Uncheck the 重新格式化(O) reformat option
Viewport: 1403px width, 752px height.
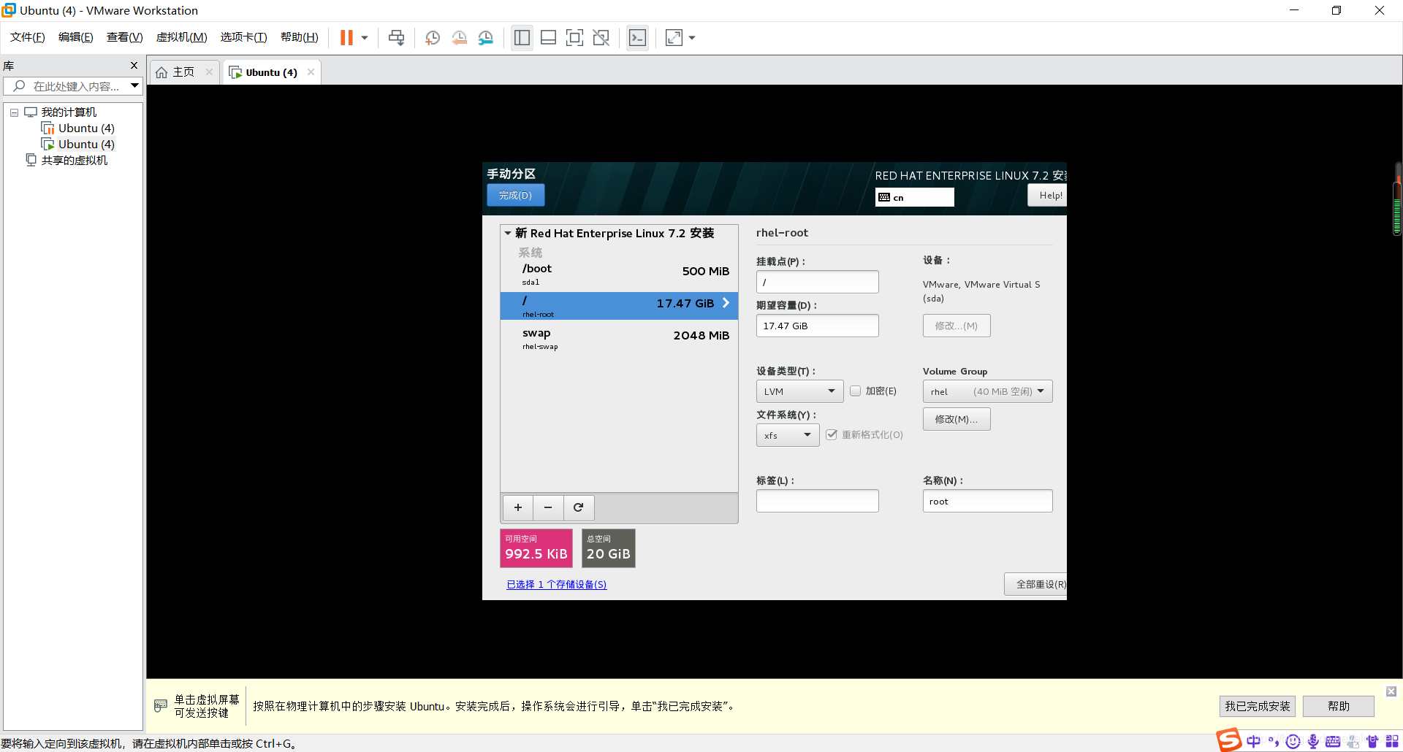point(832,434)
